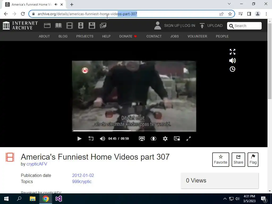Open the Chrome three-dot menu

coord(266,14)
